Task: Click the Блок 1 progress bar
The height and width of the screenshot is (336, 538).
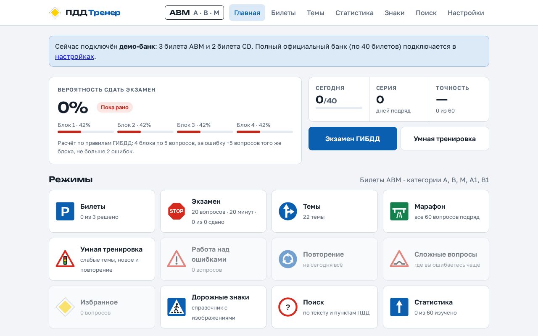Action: [86, 132]
